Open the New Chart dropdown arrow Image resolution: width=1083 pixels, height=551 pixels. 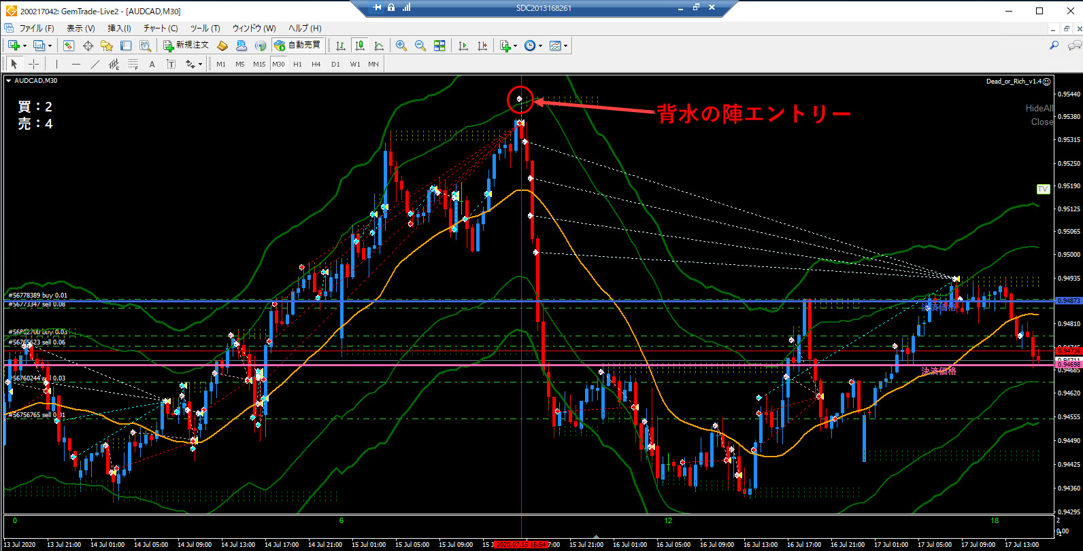[25, 46]
